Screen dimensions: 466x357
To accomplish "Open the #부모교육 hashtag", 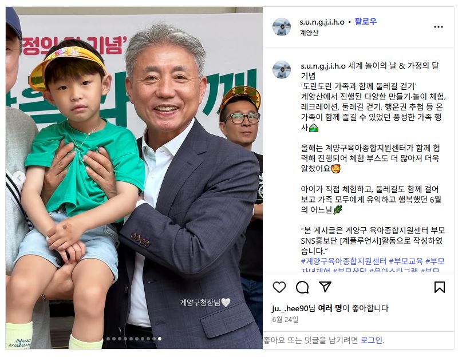I will (406, 261).
